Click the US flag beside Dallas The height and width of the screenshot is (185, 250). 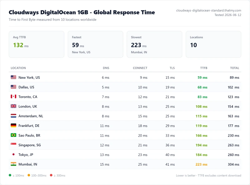click(13, 87)
